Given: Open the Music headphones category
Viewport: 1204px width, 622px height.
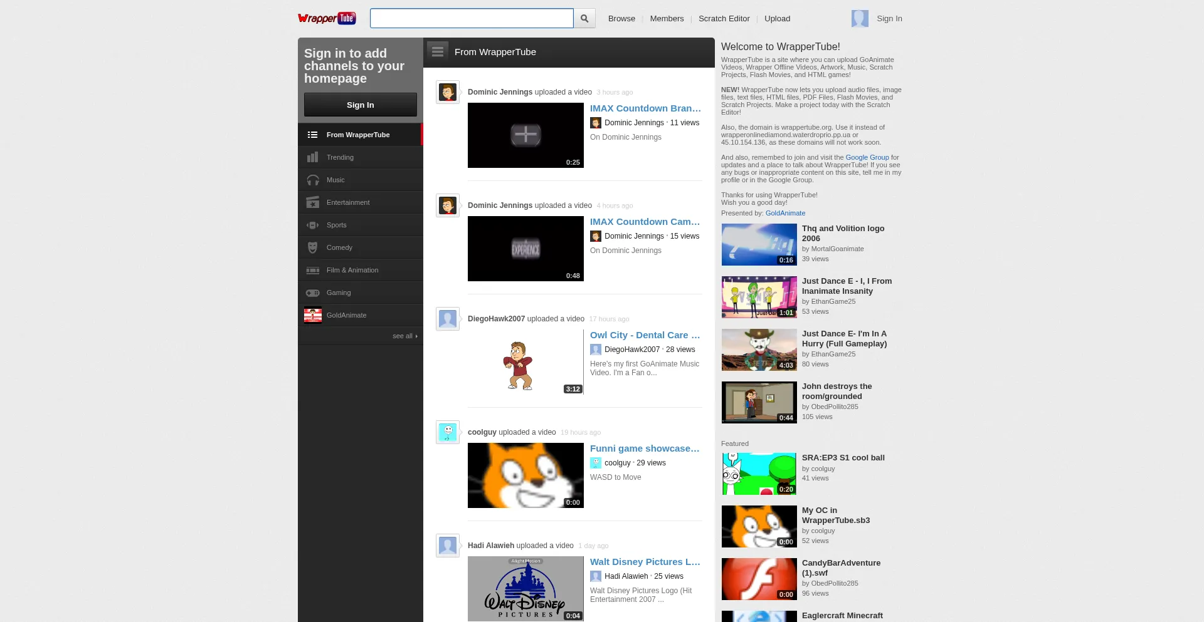Looking at the screenshot, I should tap(313, 180).
